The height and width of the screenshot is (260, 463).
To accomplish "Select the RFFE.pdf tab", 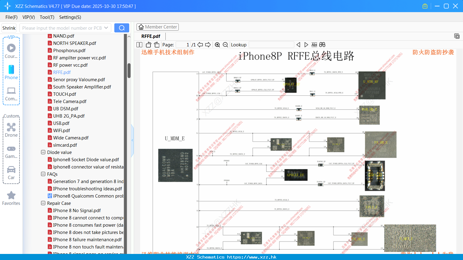I will 151,36.
